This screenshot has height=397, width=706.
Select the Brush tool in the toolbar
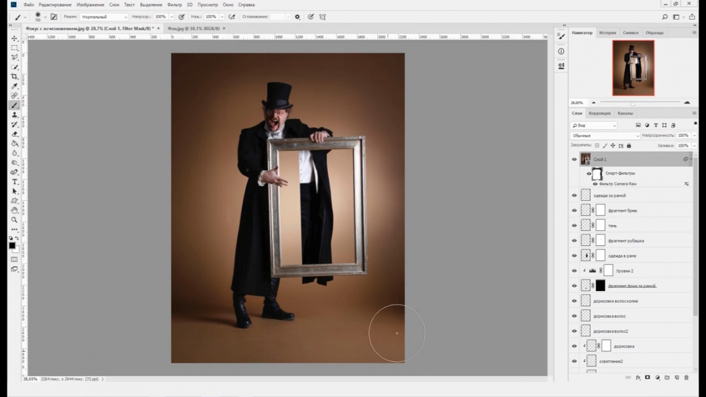pyautogui.click(x=14, y=105)
